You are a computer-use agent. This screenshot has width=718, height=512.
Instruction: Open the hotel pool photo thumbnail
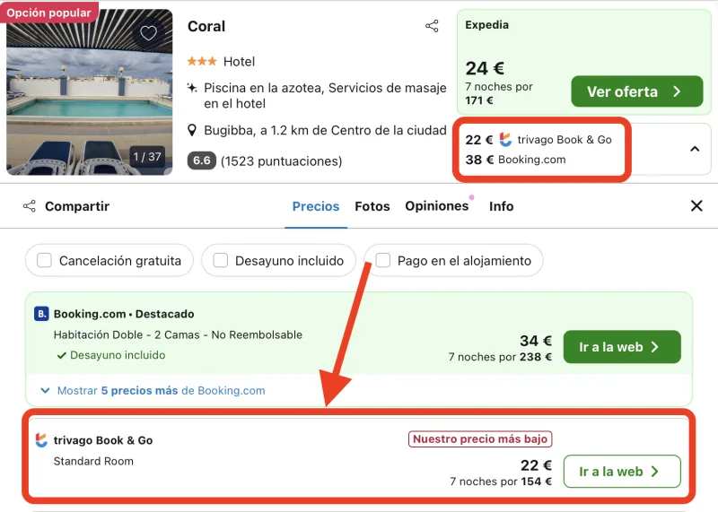[89, 92]
